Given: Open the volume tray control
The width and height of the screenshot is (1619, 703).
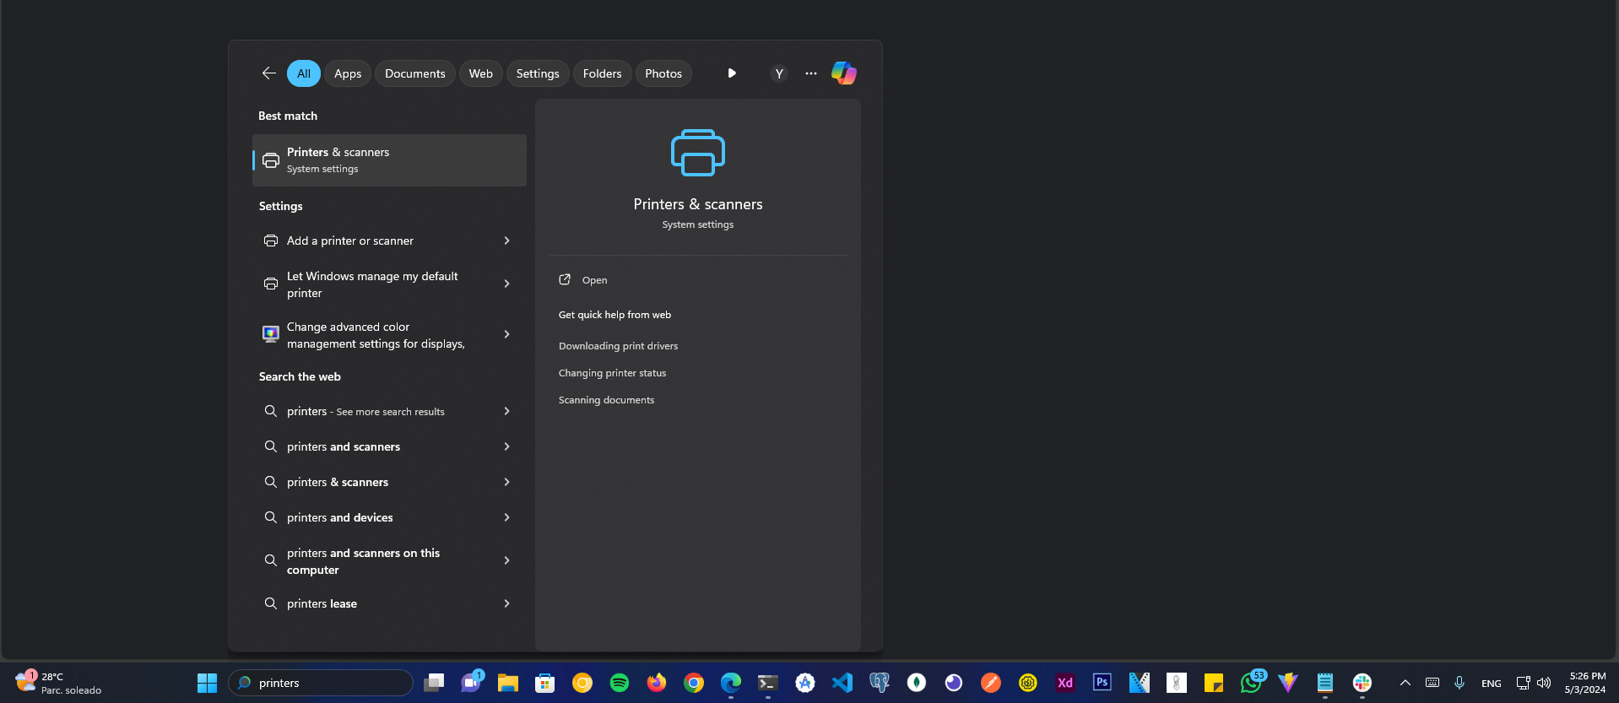Looking at the screenshot, I should (1544, 683).
